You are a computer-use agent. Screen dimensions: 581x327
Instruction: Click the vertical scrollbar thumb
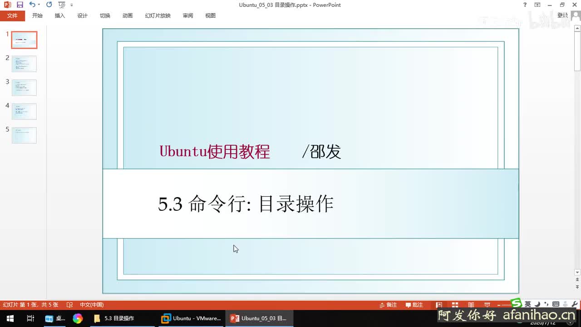[x=577, y=51]
